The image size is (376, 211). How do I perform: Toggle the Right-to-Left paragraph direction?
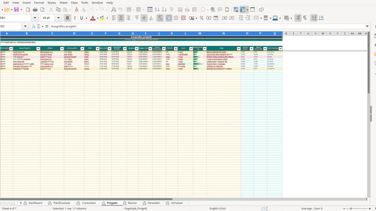pos(305,18)
